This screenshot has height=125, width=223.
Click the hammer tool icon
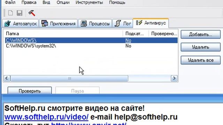click(32, 13)
